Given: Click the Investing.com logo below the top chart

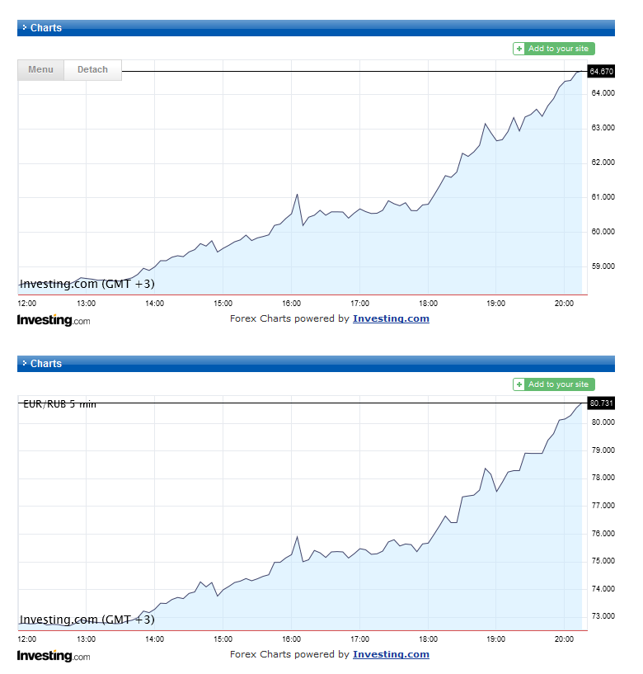Looking at the screenshot, I should click(x=54, y=320).
